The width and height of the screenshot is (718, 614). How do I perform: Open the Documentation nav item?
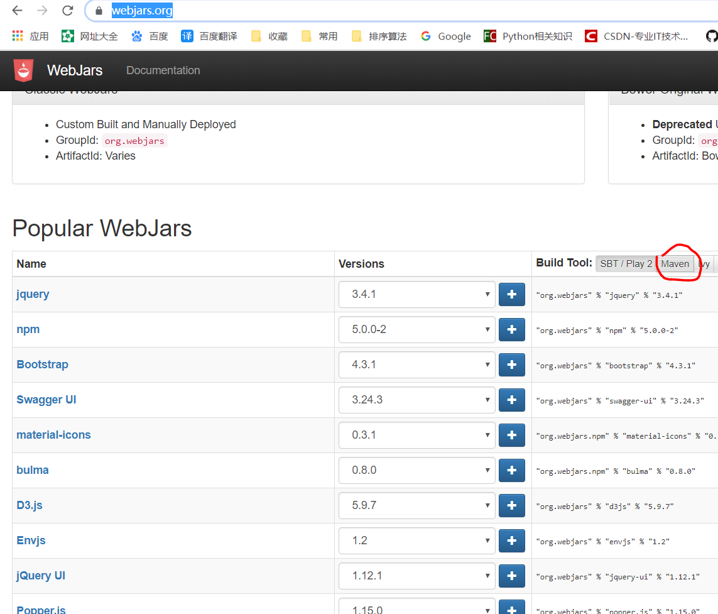pyautogui.click(x=163, y=70)
